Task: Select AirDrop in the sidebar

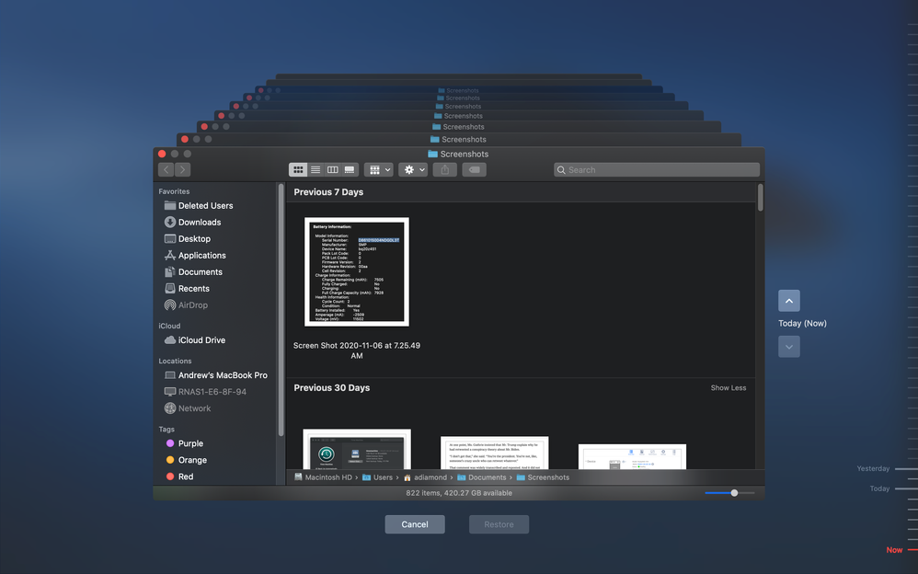Action: pos(186,305)
